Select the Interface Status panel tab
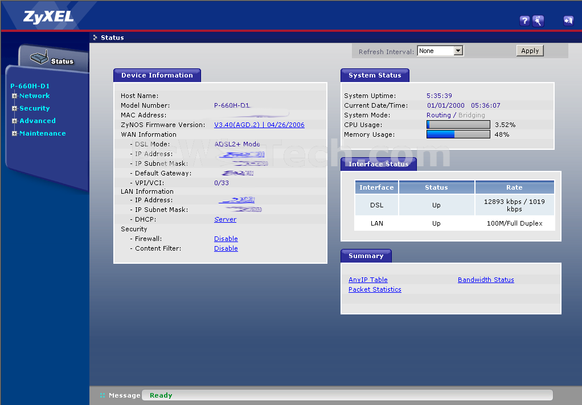Viewport: 582px width, 405px height. [x=379, y=164]
